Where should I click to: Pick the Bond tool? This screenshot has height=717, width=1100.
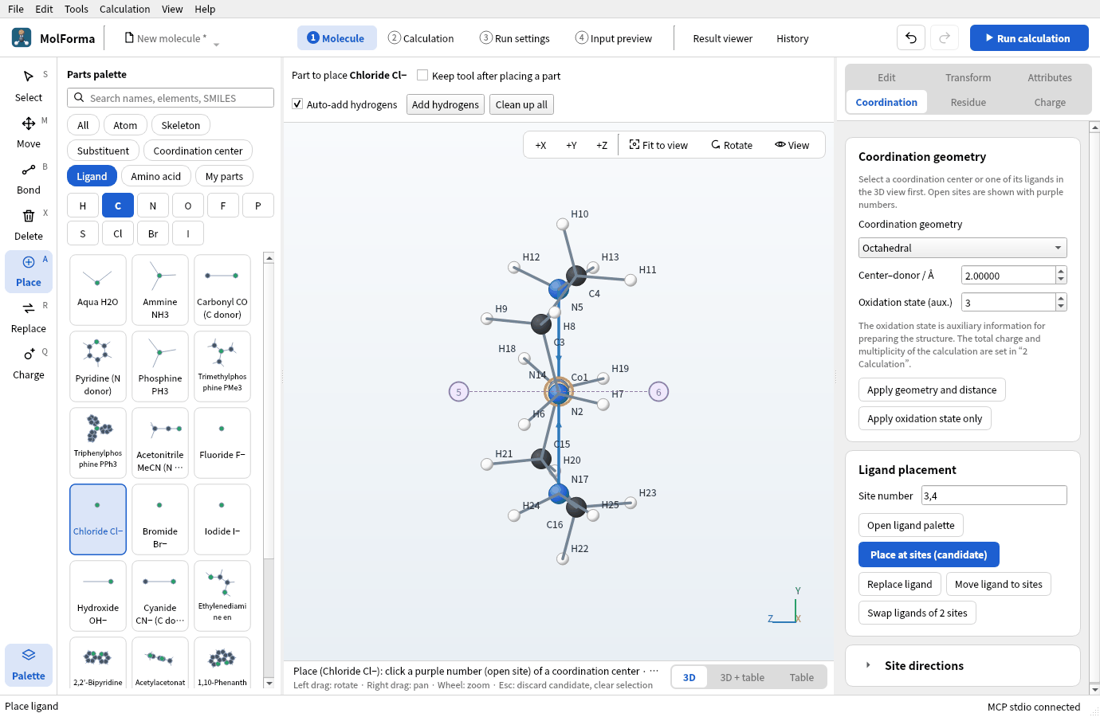tap(29, 178)
